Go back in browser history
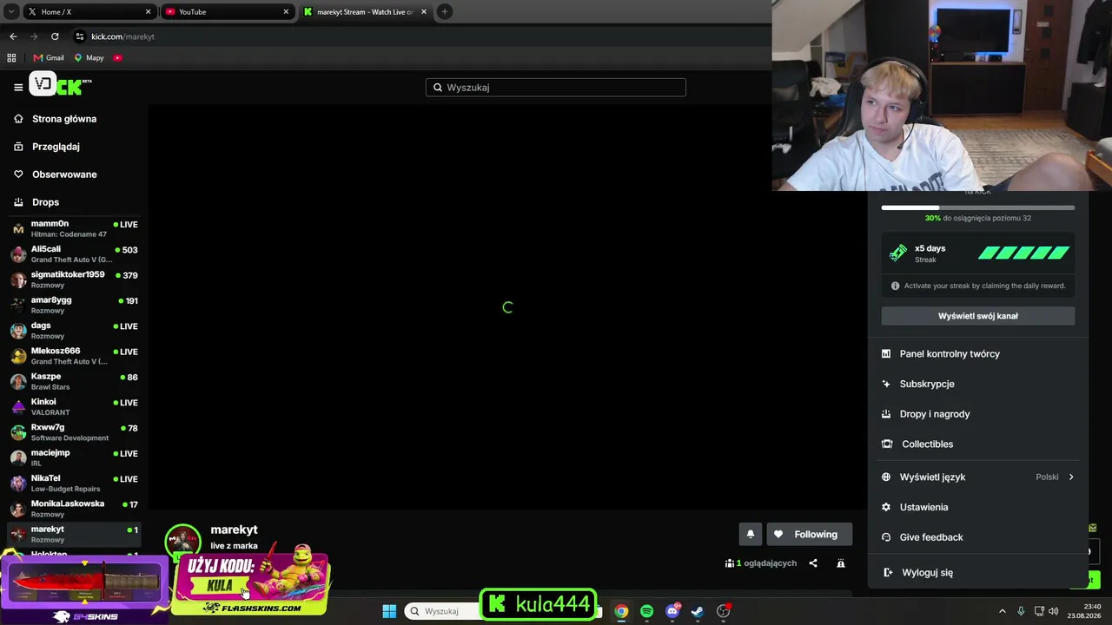Screen dimensions: 1112x625 13,36
